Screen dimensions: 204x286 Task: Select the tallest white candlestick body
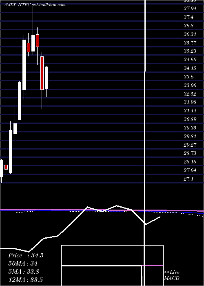click(x=24, y=65)
